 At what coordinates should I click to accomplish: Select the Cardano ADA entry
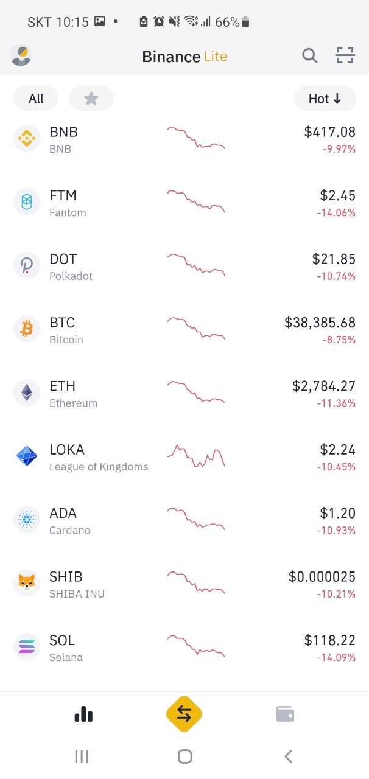(x=184, y=520)
